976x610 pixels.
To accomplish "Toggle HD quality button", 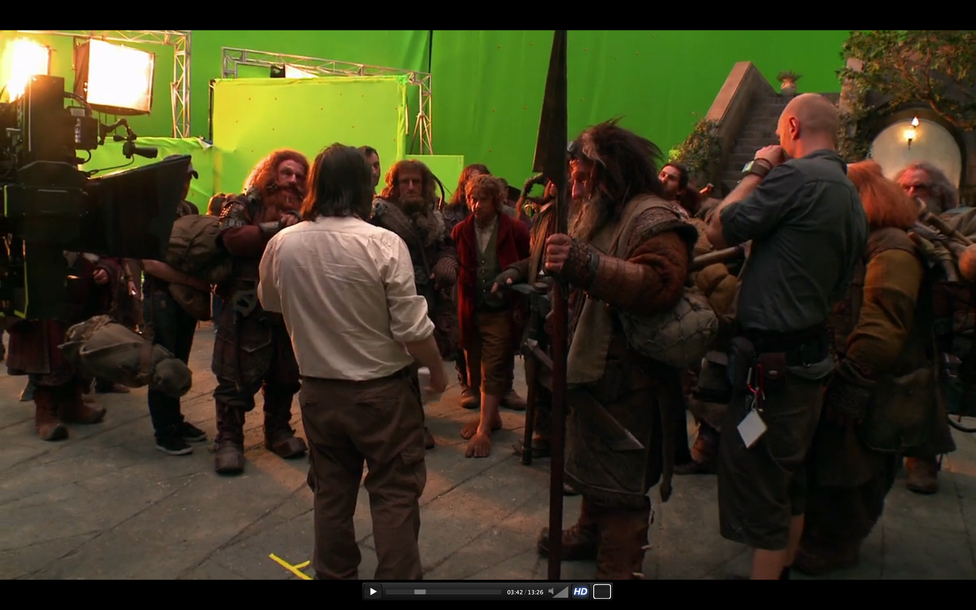I will (580, 592).
